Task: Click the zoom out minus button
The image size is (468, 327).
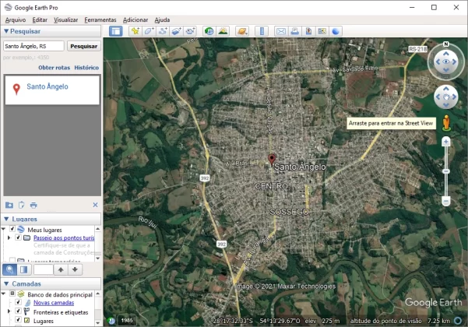Action: tap(446, 202)
